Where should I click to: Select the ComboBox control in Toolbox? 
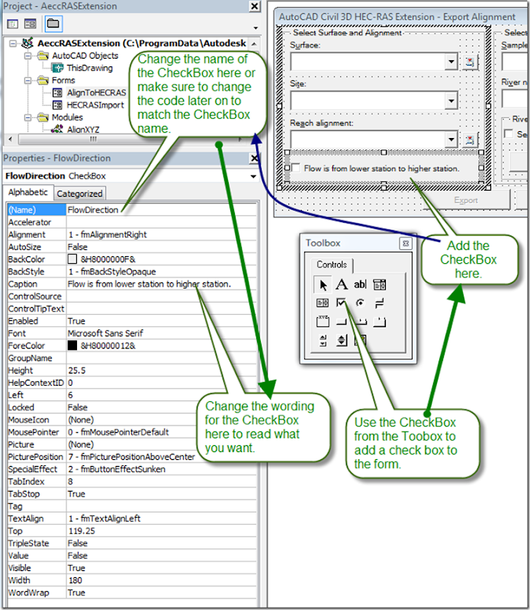click(x=380, y=284)
